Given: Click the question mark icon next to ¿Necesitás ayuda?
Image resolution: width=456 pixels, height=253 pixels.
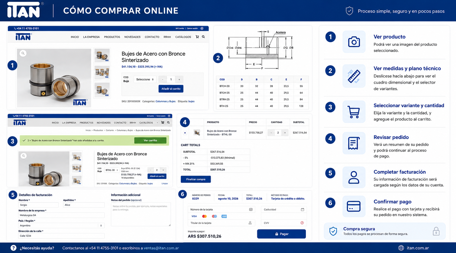Looking at the screenshot, I should click(13, 248).
